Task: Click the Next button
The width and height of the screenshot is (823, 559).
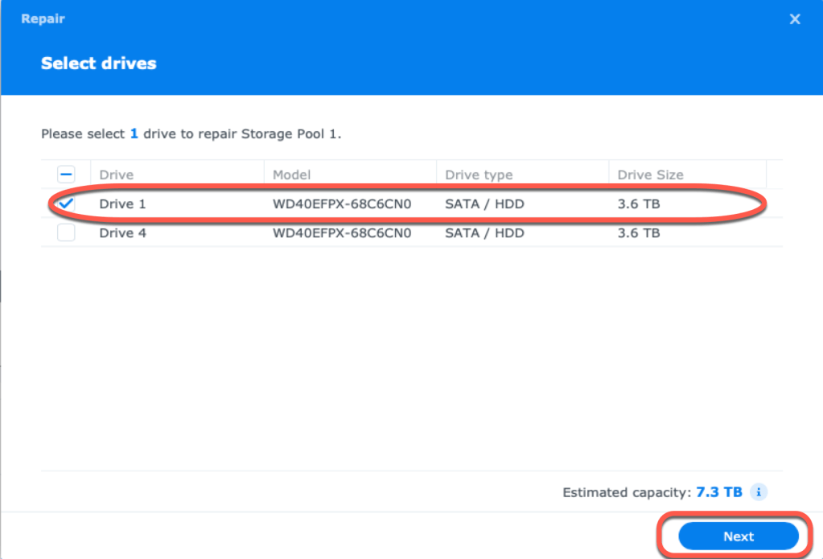Action: (738, 536)
